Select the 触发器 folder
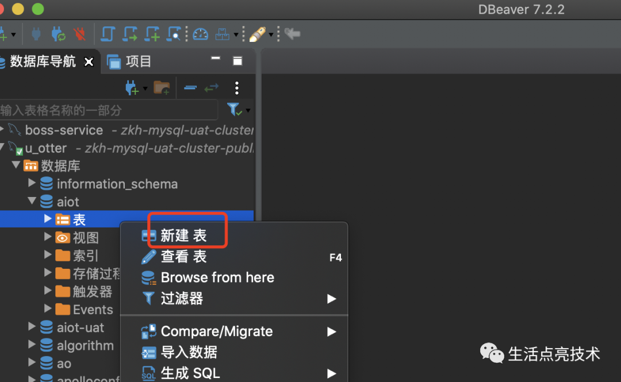The height and width of the screenshot is (382, 621). tap(83, 292)
